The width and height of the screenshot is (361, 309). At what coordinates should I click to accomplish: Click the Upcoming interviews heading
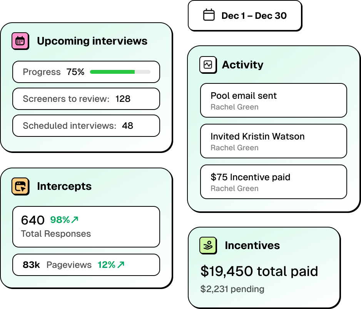coord(92,41)
